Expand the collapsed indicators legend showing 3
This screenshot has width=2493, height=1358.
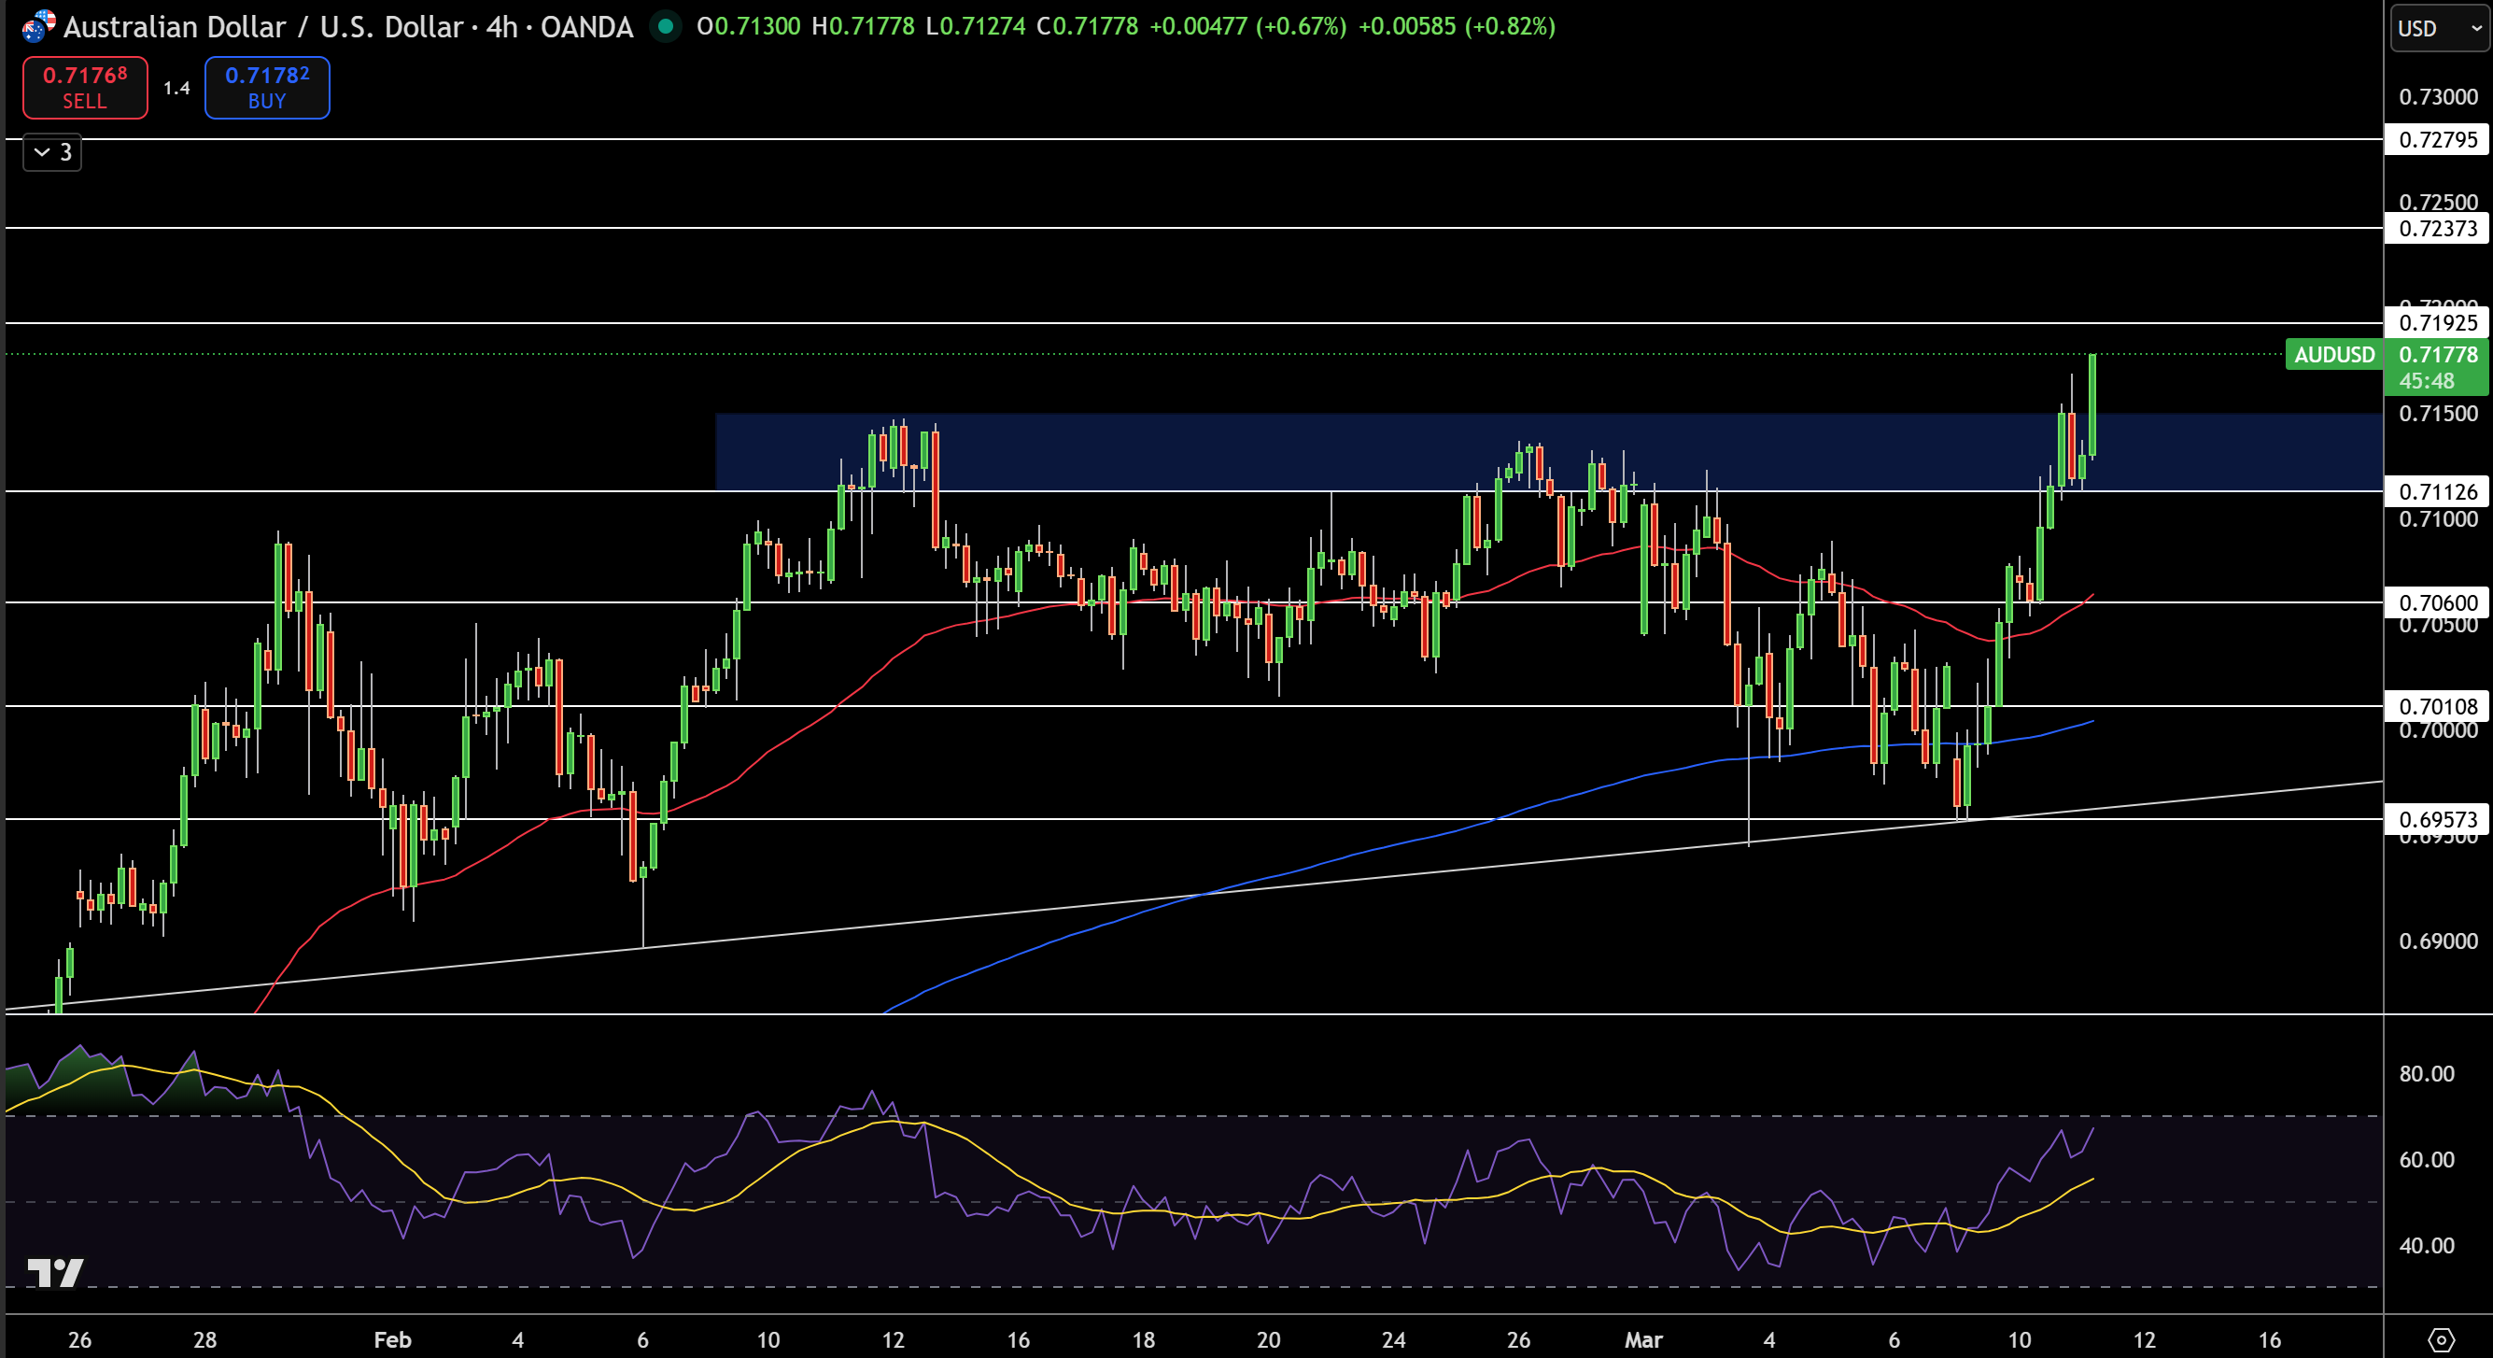52,152
